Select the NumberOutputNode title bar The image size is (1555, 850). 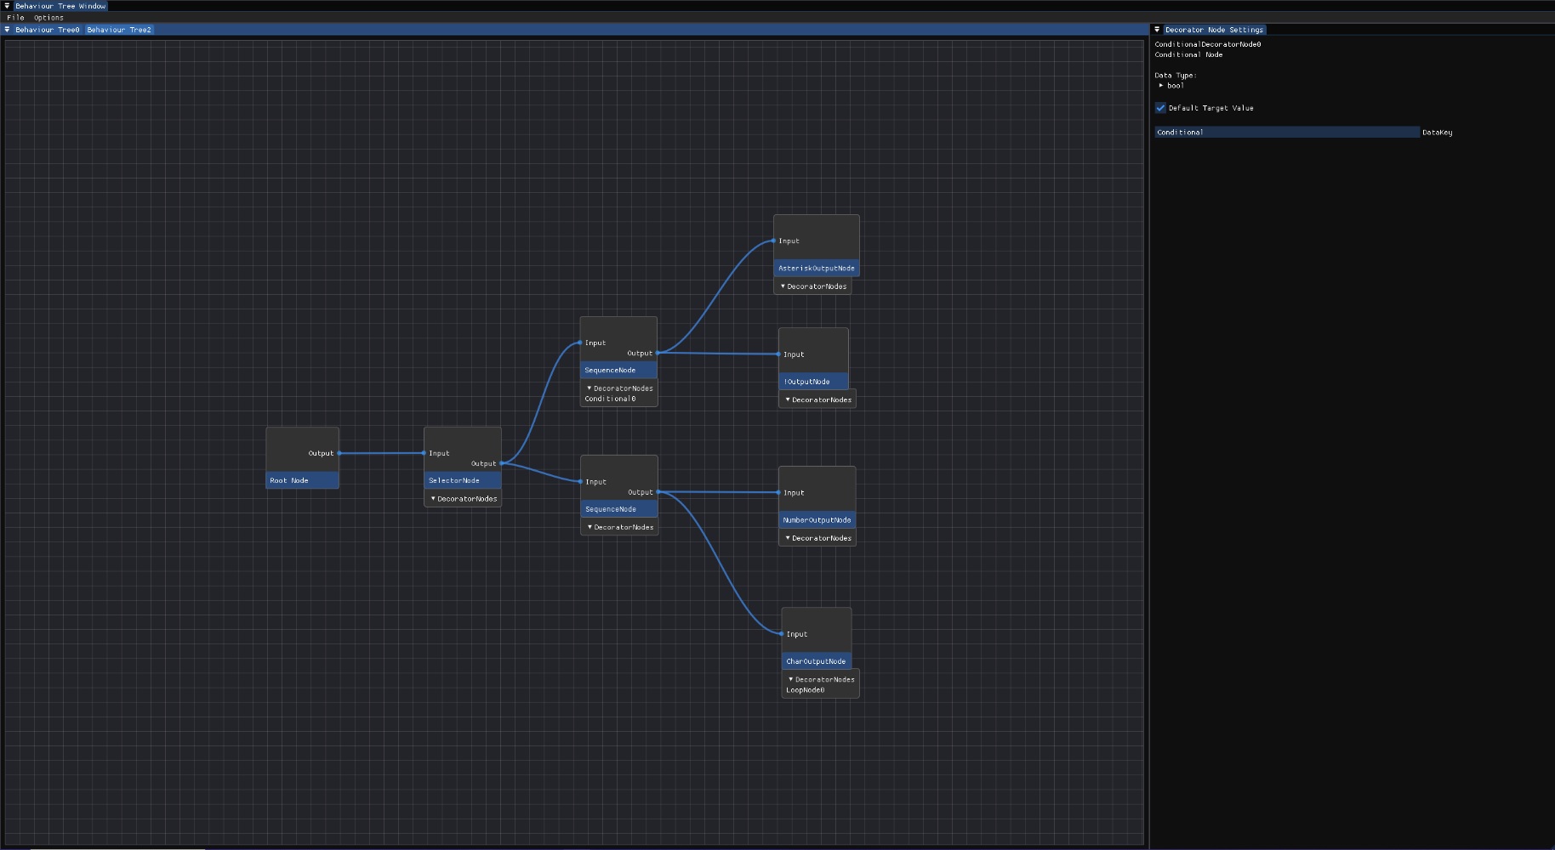[x=817, y=520]
